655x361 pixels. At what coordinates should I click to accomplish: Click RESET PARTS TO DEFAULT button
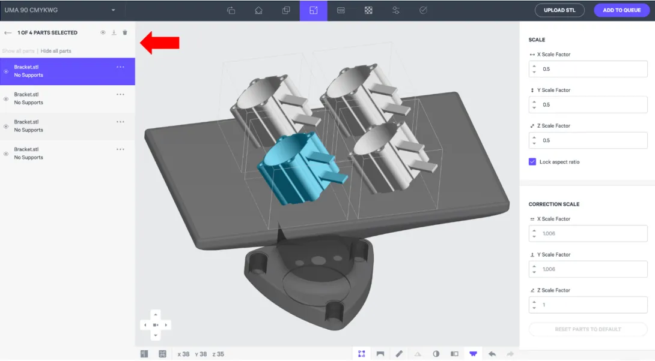click(x=588, y=329)
